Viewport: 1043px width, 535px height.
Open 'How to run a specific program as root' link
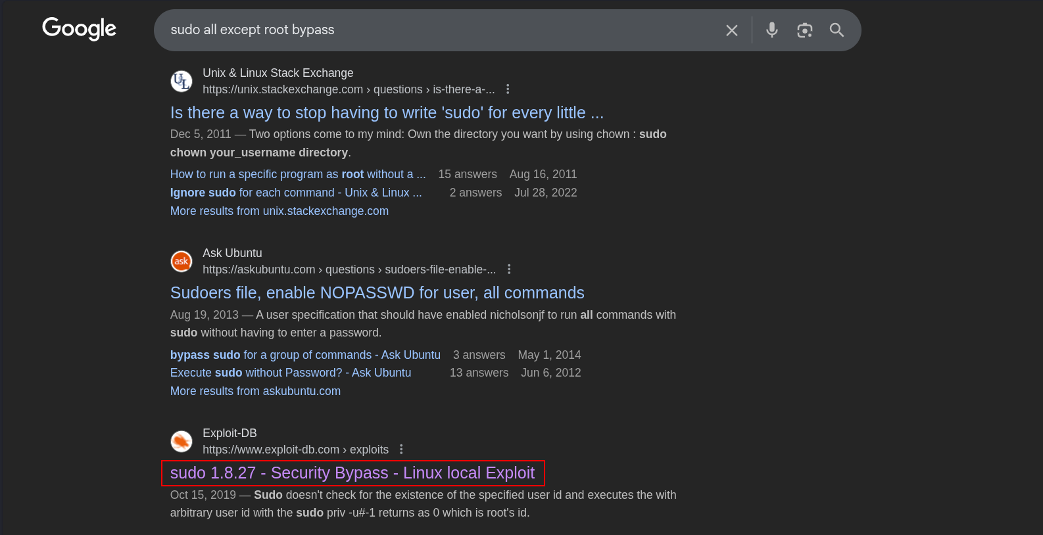click(x=298, y=174)
